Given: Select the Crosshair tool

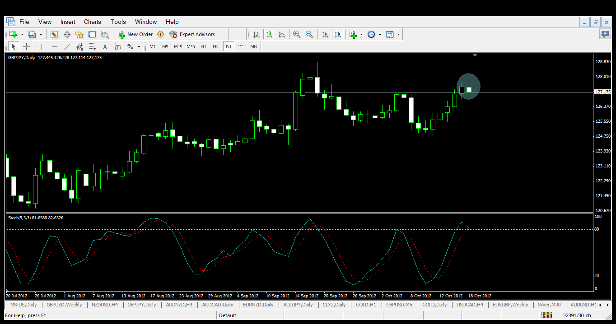Looking at the screenshot, I should pos(26,46).
